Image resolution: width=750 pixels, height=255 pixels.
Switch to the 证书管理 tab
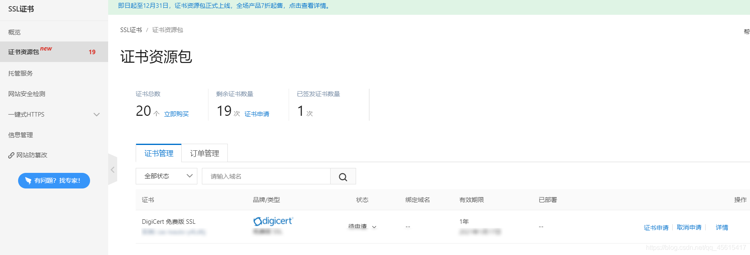(x=159, y=153)
